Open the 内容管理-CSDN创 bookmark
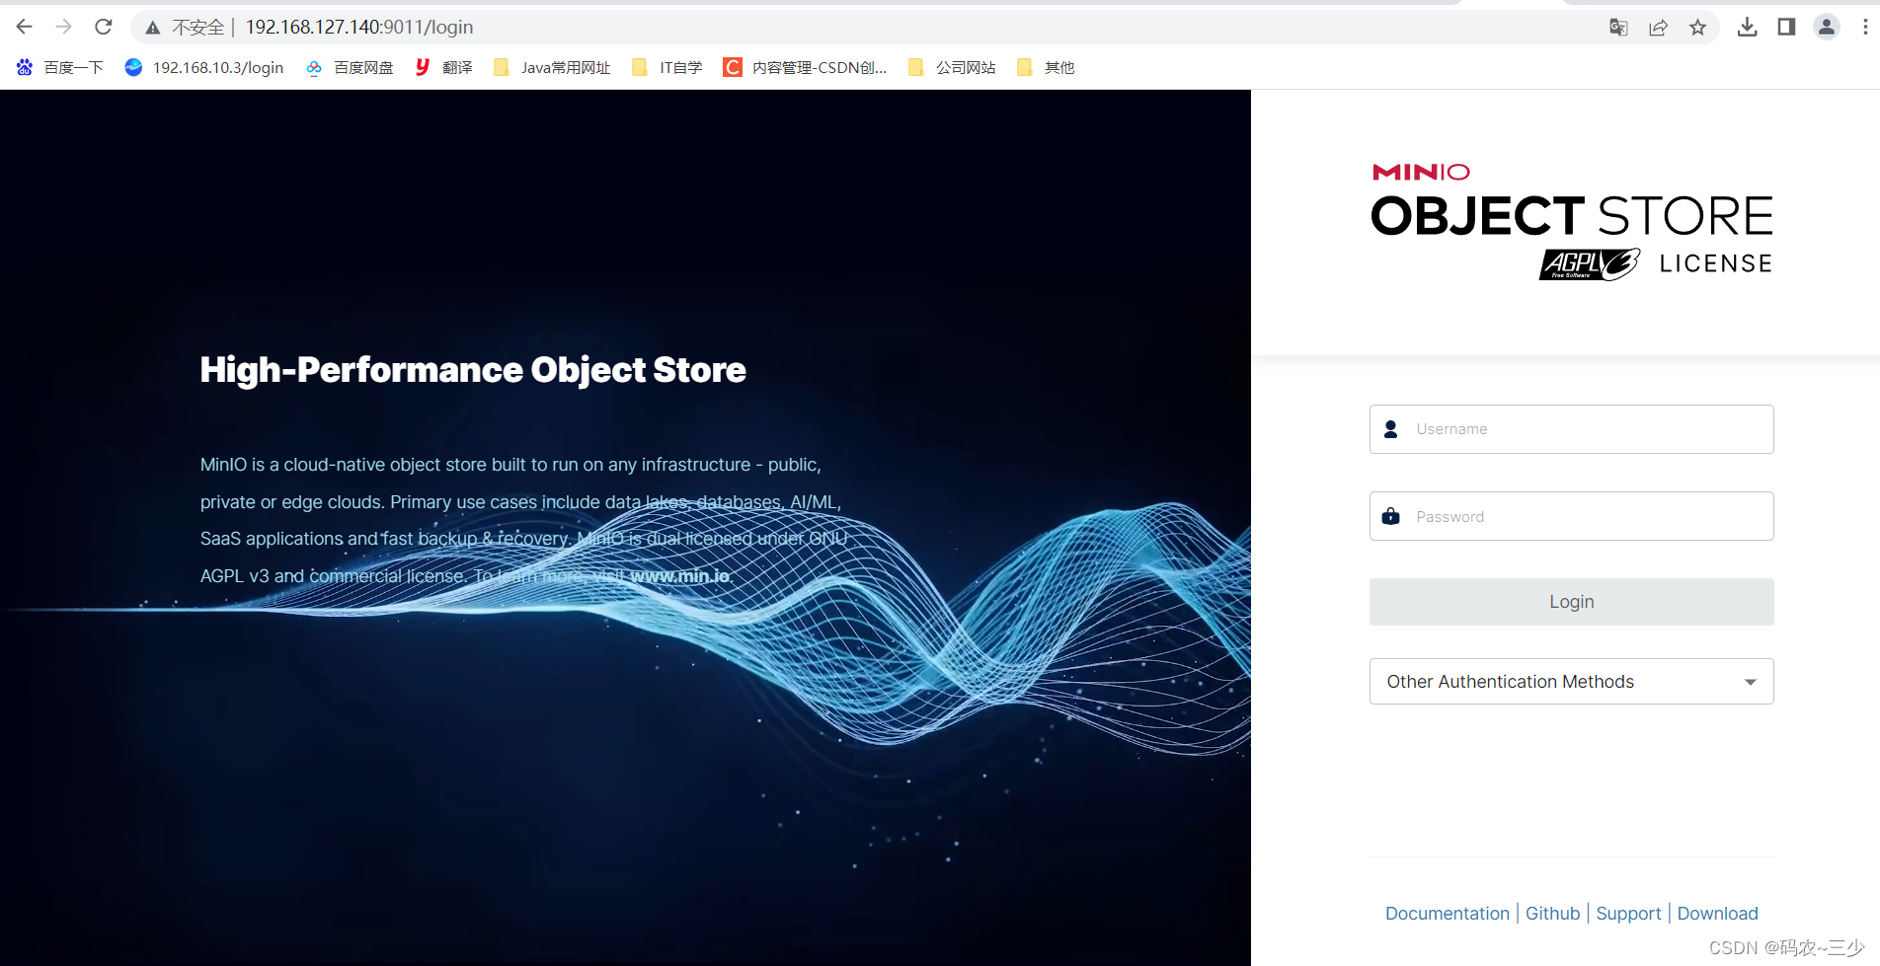Screen dimensions: 1880x966 coord(806,67)
